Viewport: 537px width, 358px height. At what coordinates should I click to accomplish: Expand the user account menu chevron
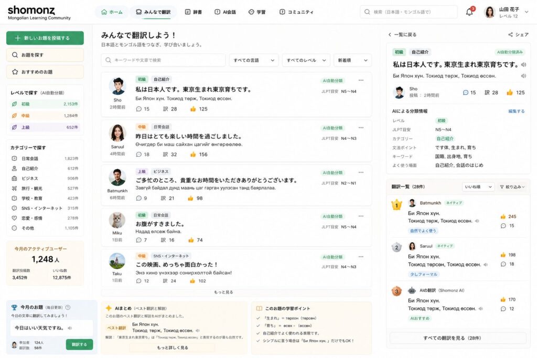pyautogui.click(x=527, y=12)
